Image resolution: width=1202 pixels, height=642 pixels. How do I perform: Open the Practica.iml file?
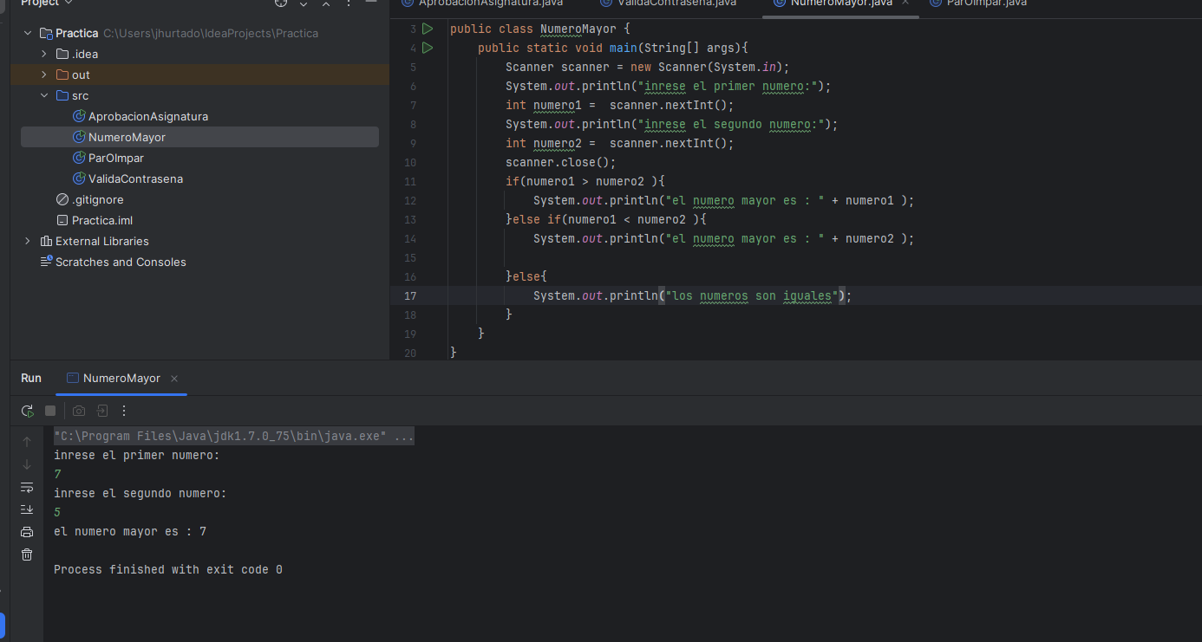[x=102, y=220]
